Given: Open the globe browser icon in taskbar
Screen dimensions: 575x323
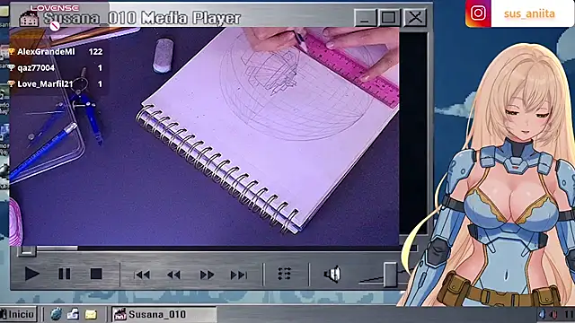Looking at the screenshot, I should click(56, 314).
